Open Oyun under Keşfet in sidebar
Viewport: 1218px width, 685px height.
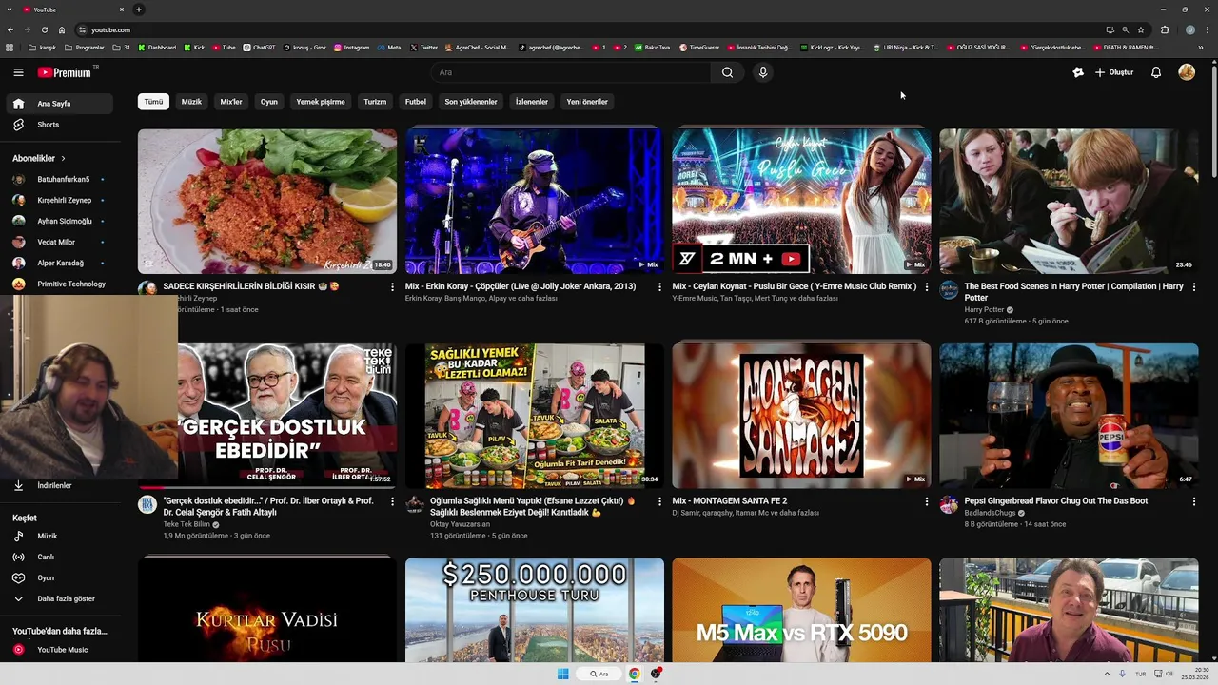point(59,577)
